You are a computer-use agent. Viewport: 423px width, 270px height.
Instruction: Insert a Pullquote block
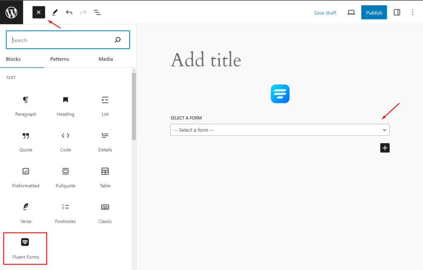(x=65, y=178)
